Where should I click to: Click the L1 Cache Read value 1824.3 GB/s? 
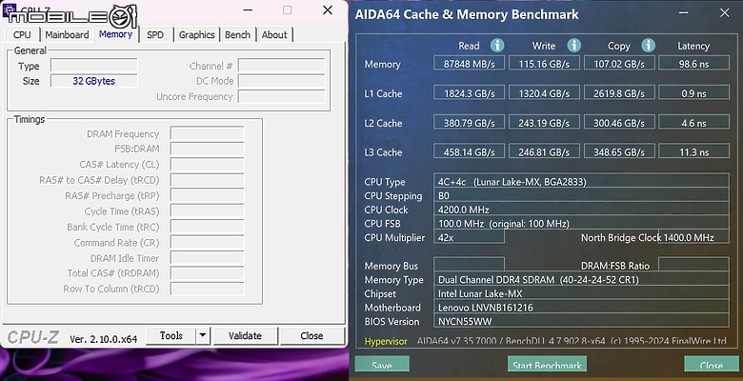[x=469, y=93]
